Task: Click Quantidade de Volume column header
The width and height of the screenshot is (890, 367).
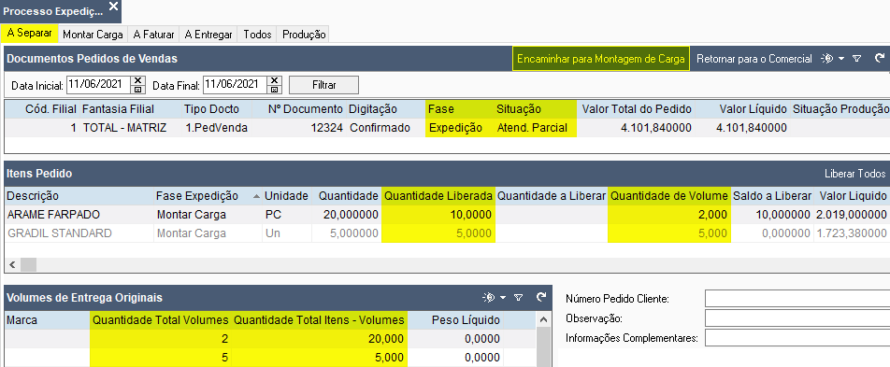Action: pos(669,196)
